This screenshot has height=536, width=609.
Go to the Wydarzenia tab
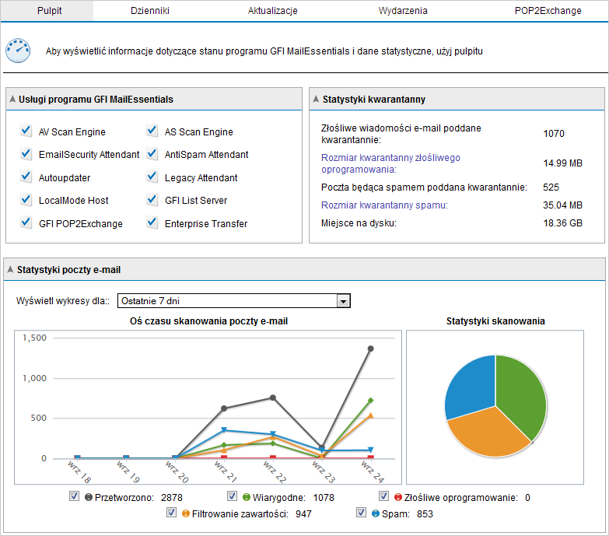(x=403, y=10)
